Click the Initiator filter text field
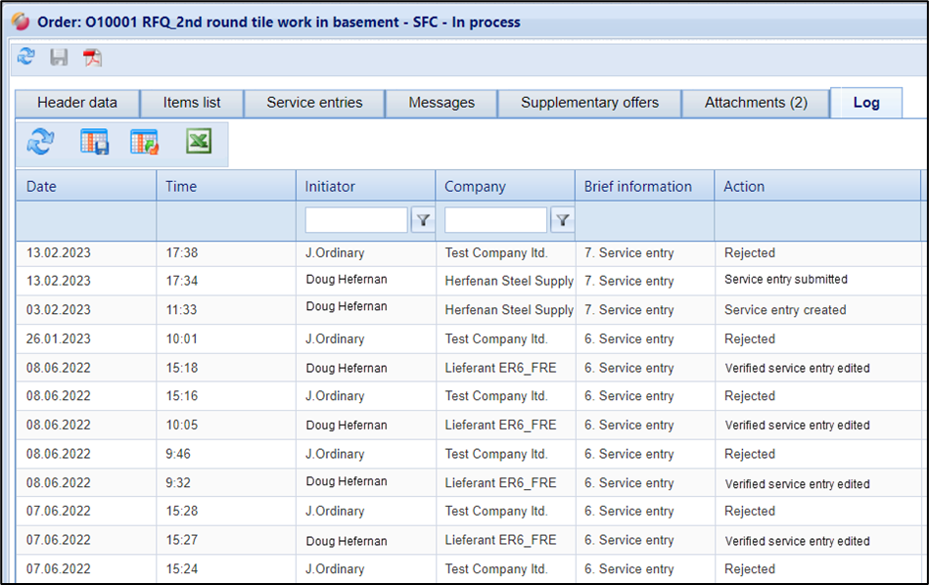This screenshot has height=585, width=929. [x=356, y=221]
